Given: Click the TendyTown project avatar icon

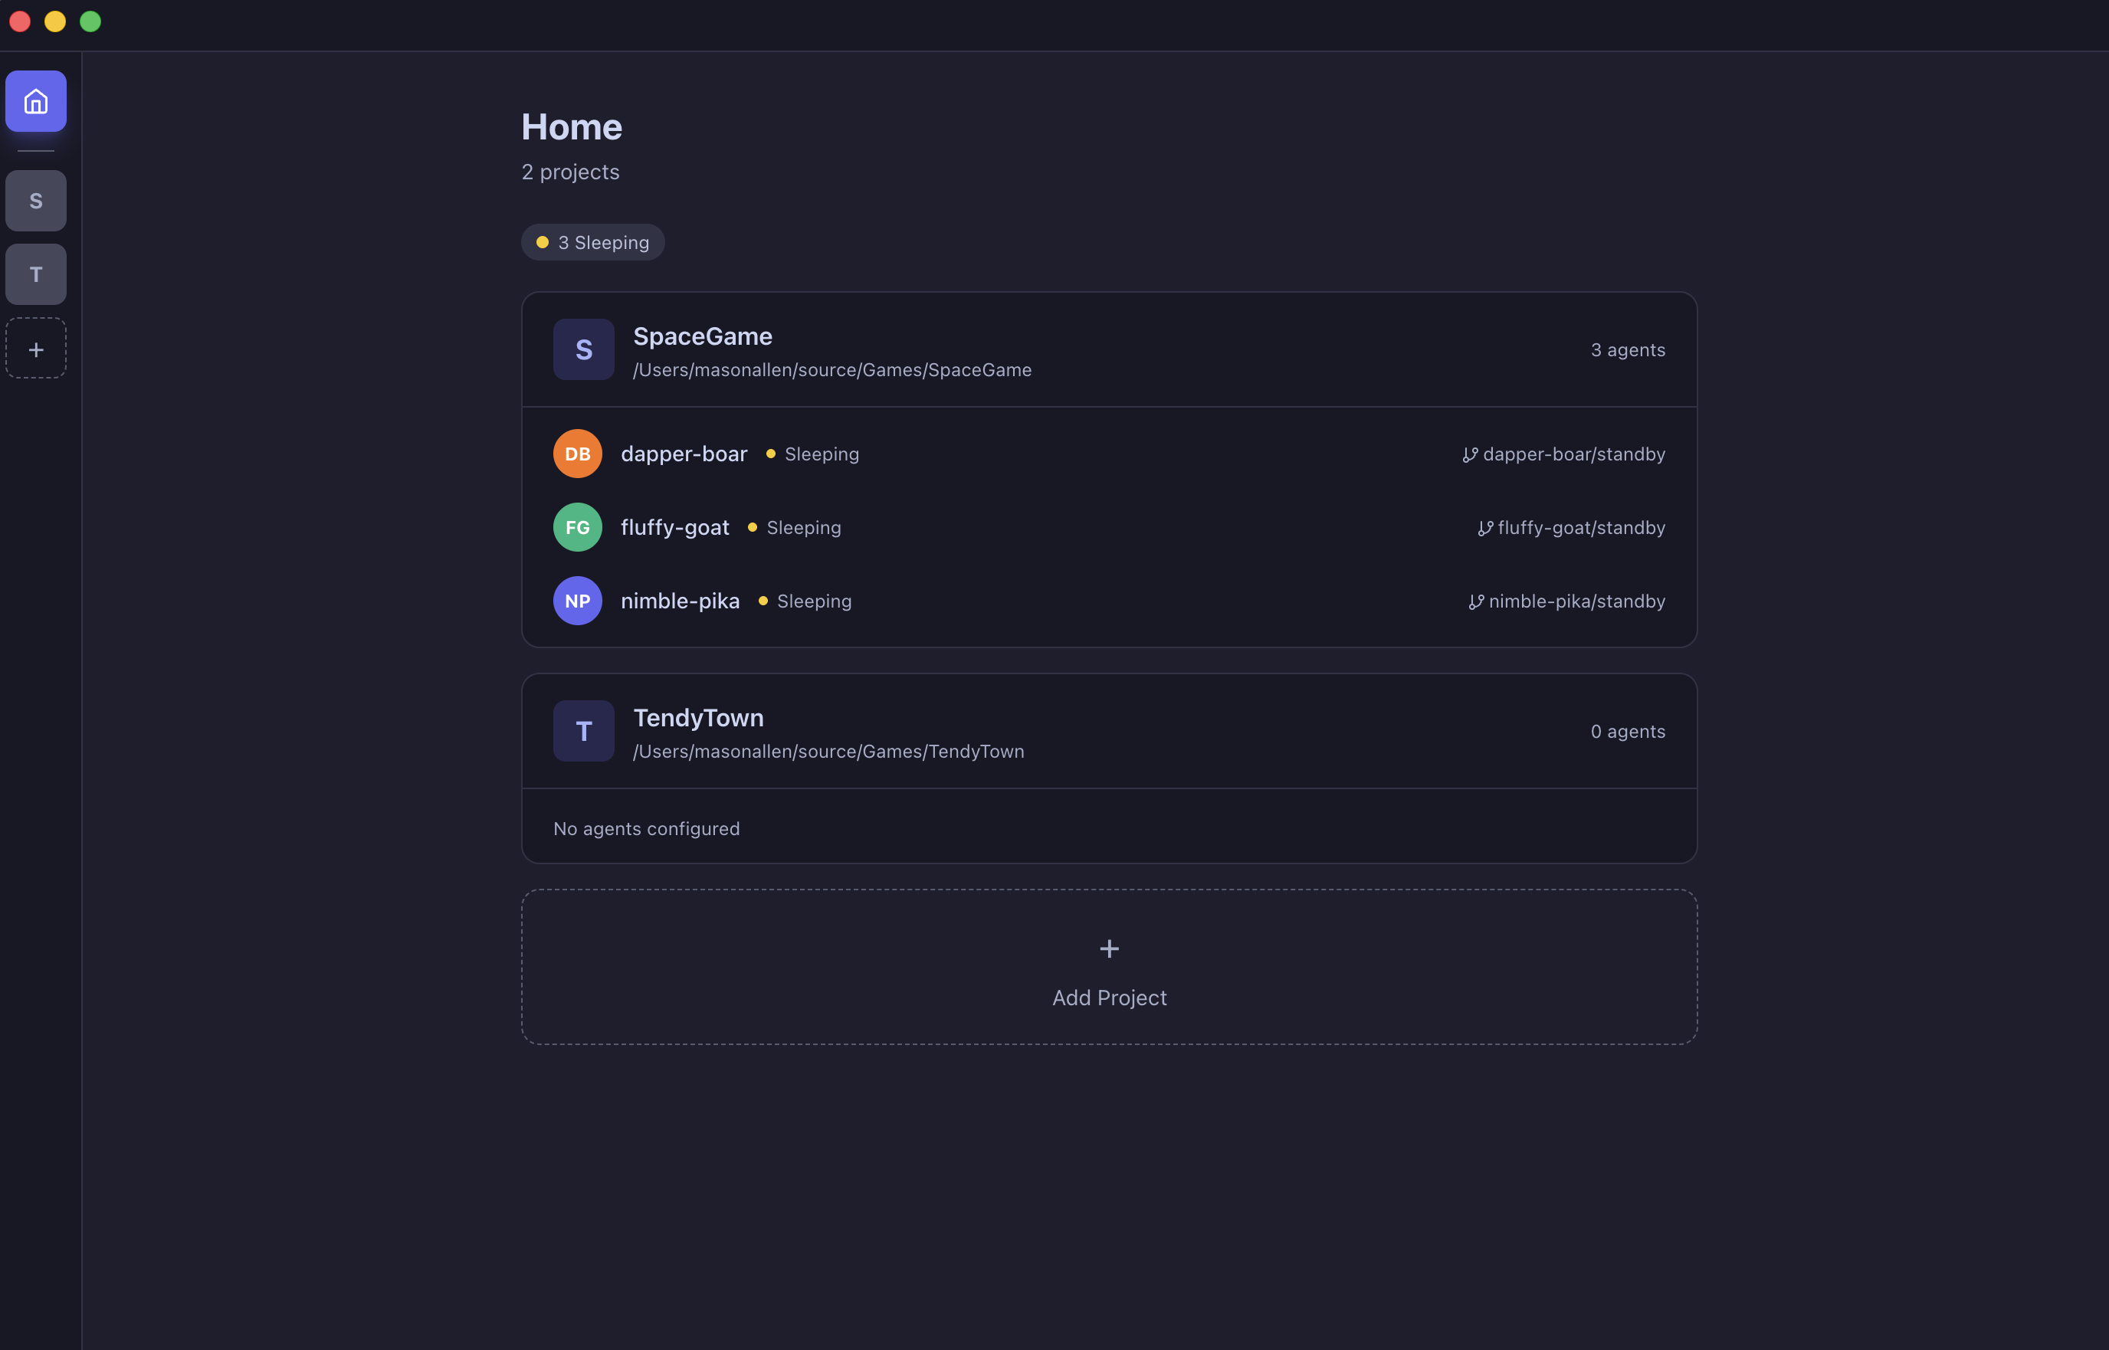Looking at the screenshot, I should point(583,730).
